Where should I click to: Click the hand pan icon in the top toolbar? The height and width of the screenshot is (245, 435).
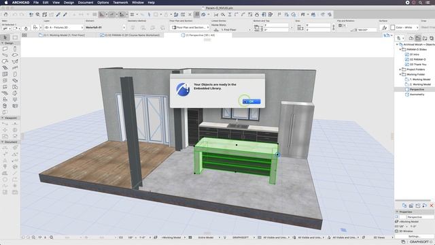point(6,14)
